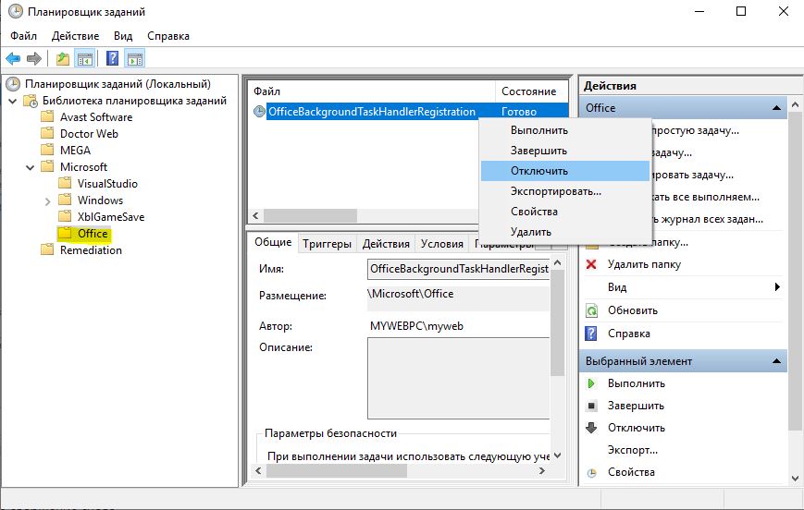
Task: Click the Планировщик заданий (Локальный) clock icon
Action: (13, 83)
